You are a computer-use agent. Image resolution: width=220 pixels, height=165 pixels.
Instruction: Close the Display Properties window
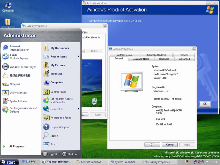[105, 26]
